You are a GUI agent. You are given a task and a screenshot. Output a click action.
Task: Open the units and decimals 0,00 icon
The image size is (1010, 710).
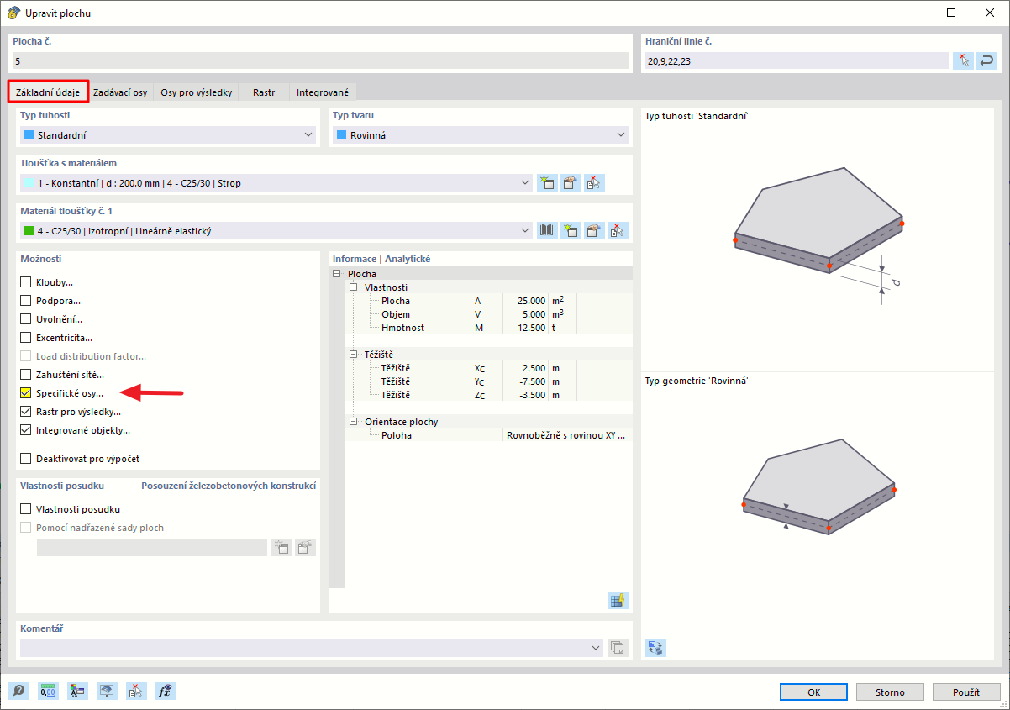[49, 691]
